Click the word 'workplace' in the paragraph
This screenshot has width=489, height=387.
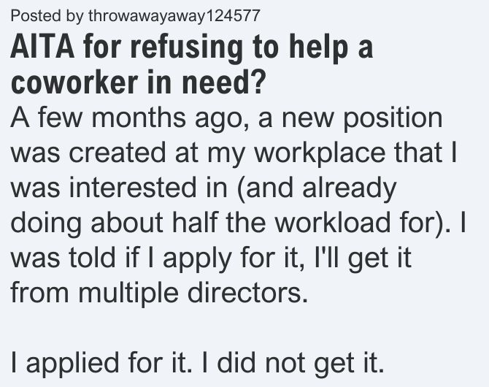click(x=320, y=153)
